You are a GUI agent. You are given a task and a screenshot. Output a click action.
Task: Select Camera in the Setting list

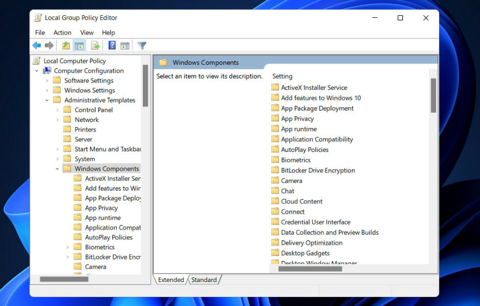tap(291, 181)
